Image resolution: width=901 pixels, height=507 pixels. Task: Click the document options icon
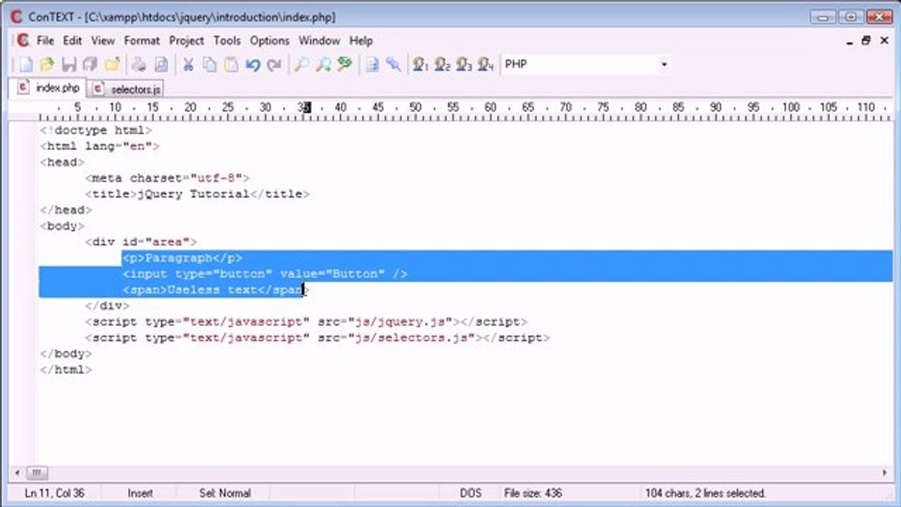[372, 65]
